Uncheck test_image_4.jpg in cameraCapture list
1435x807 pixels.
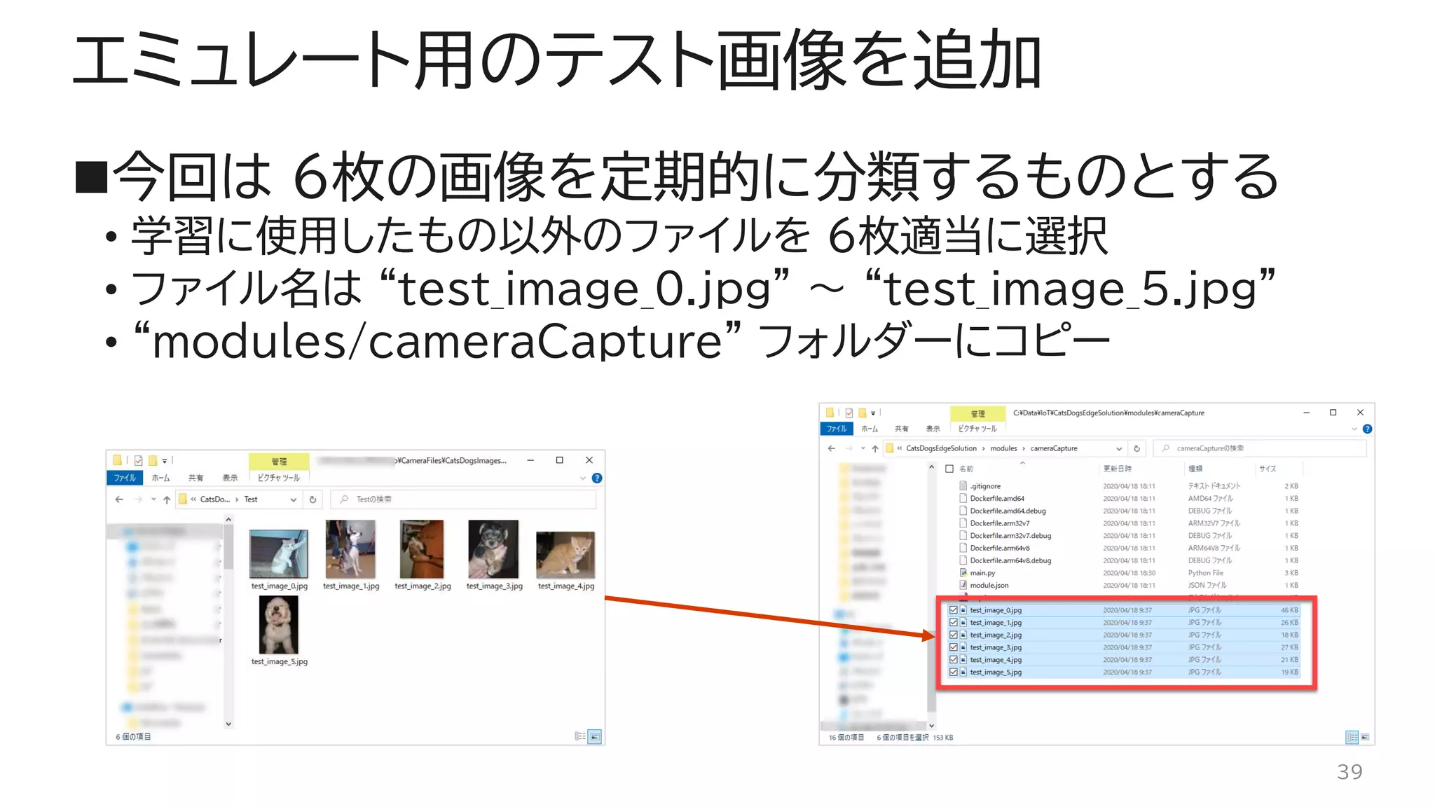(953, 659)
